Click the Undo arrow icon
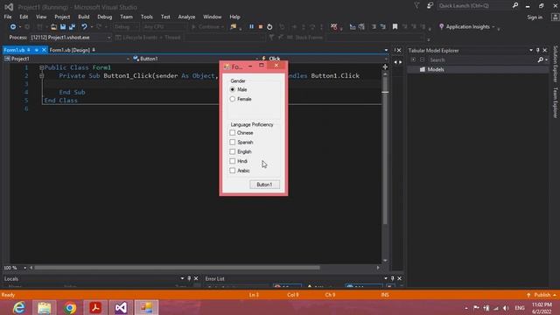 coord(84,27)
